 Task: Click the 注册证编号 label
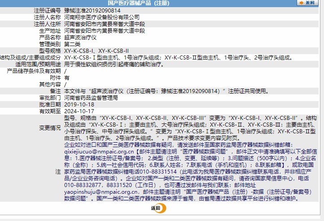(x=47, y=10)
